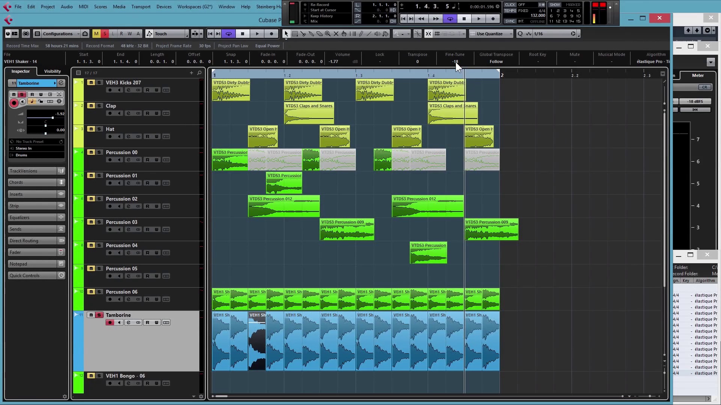Click the SHOW marker button
721x405 pixels.
point(555,5)
